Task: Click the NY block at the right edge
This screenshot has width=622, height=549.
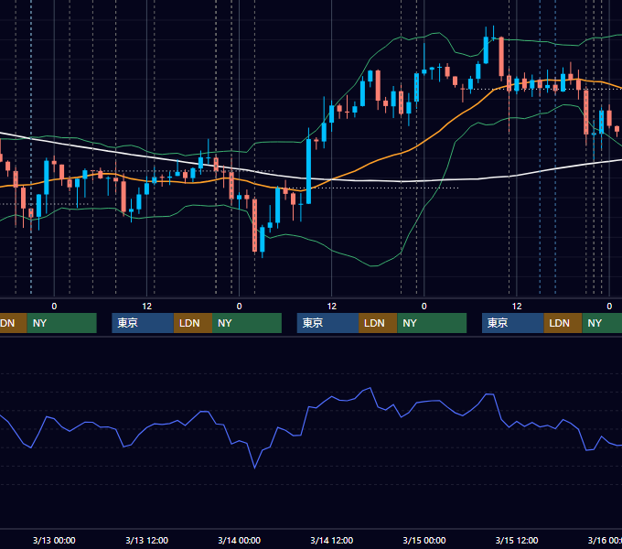Action: pos(602,323)
